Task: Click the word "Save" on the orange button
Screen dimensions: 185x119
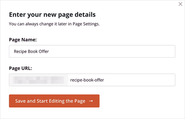Action: click(20, 101)
